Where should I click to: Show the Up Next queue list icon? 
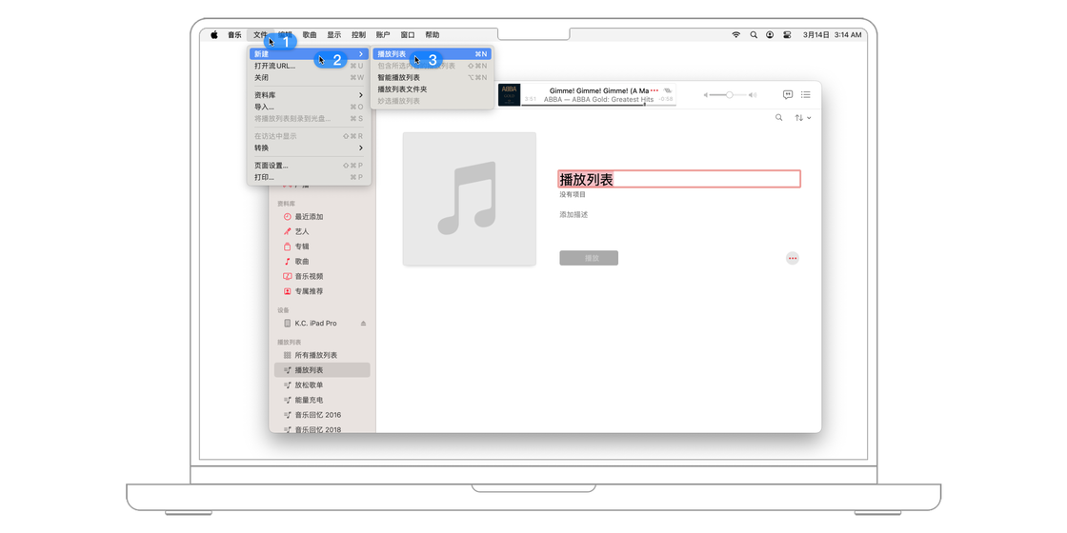click(806, 95)
